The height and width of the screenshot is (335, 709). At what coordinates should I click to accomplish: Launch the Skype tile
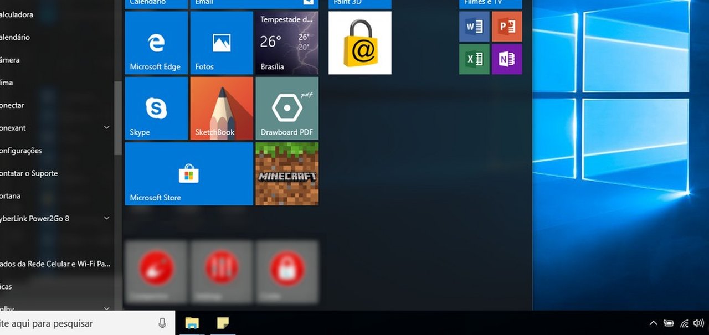coord(156,108)
